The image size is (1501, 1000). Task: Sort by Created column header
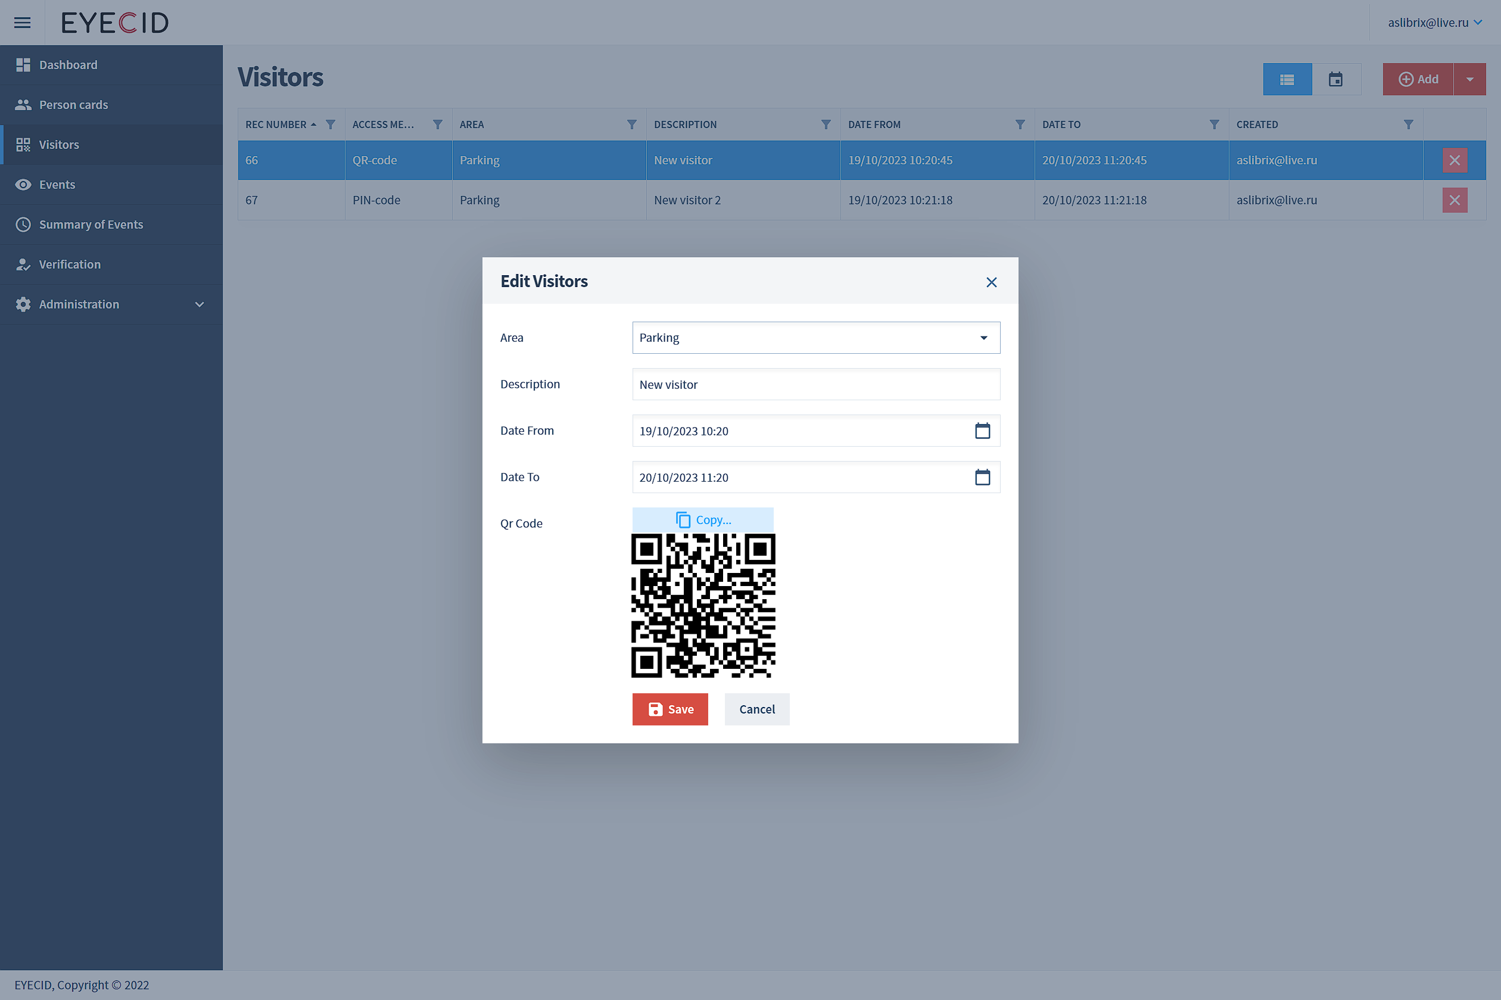click(1257, 124)
